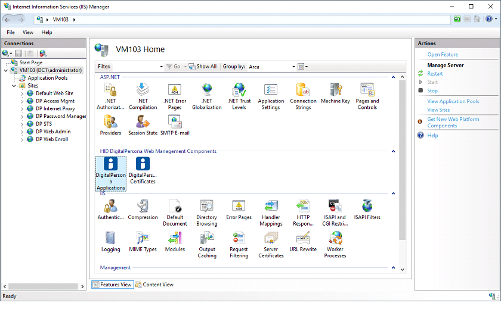Collapse the ASP.NET section group
The width and height of the screenshot is (501, 309).
point(393,77)
